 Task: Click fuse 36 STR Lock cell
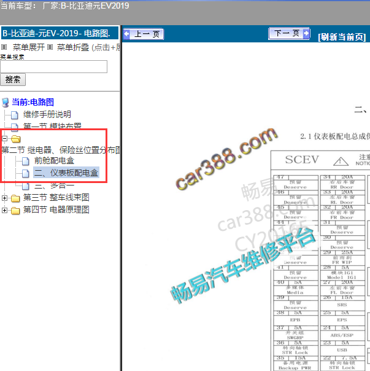[x=296, y=348]
